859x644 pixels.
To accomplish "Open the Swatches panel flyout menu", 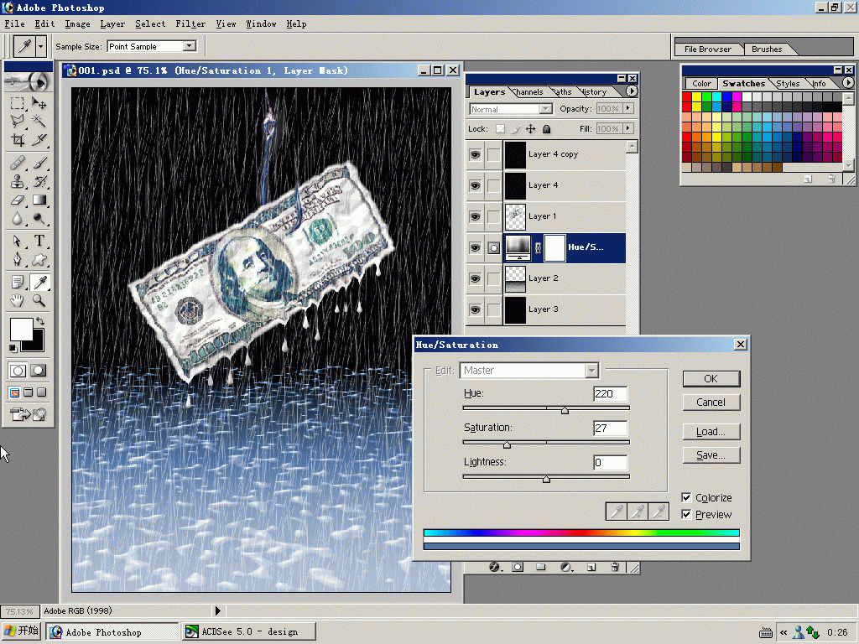I will [x=848, y=83].
